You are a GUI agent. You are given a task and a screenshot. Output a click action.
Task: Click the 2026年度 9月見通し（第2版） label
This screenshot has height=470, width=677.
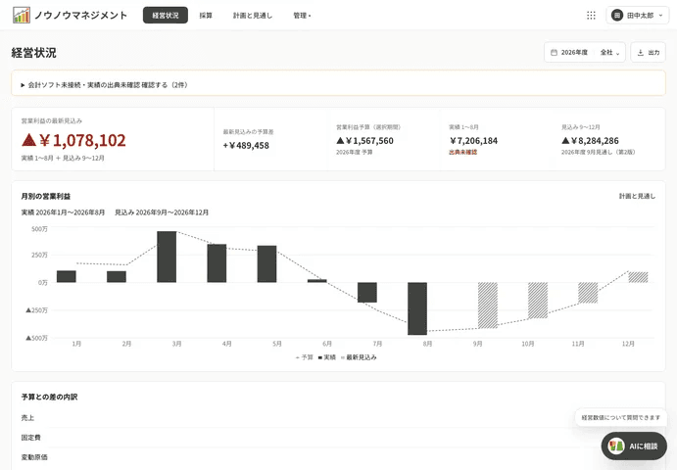(x=598, y=153)
